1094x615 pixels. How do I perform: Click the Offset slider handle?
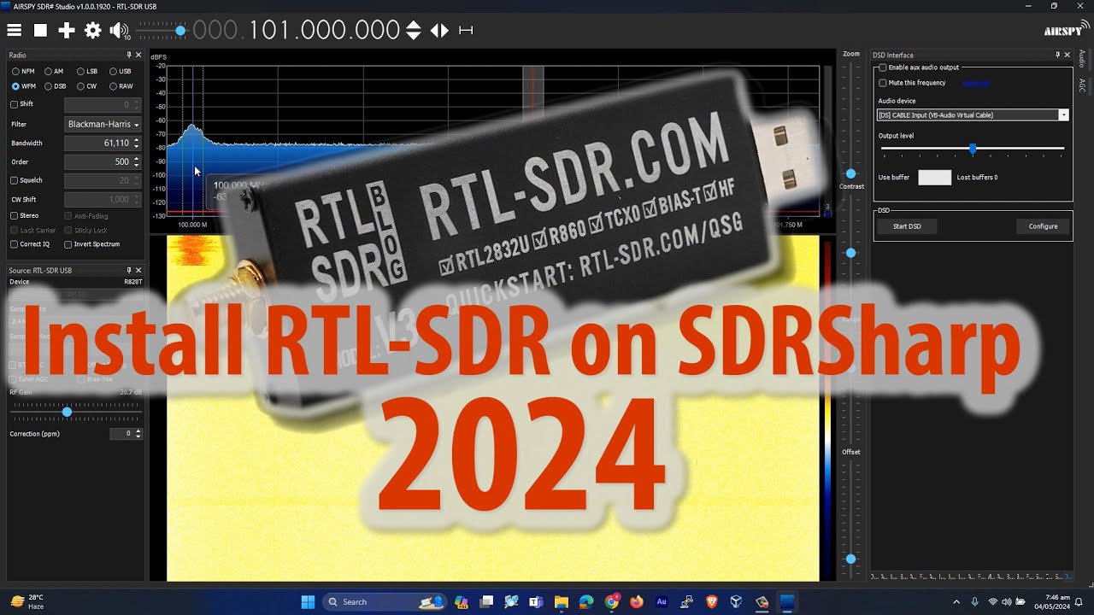pos(850,559)
